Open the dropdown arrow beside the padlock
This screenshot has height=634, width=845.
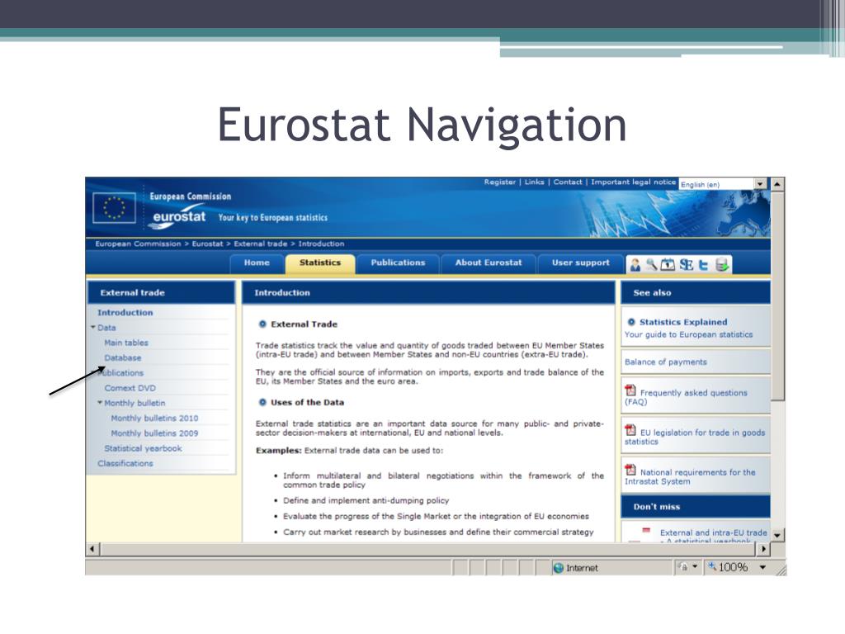click(x=695, y=566)
